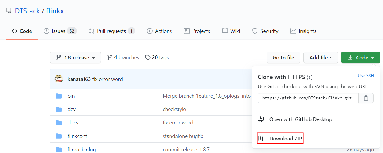Click the repository icon next to DTStack
383x153 pixels.
9,11
